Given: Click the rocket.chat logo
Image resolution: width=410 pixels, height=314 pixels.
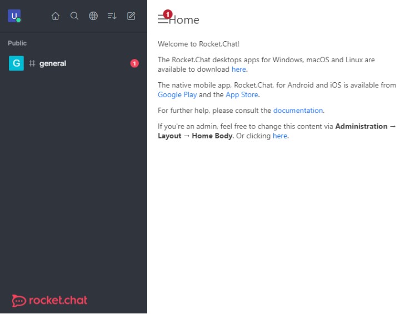Looking at the screenshot, I should (49, 301).
